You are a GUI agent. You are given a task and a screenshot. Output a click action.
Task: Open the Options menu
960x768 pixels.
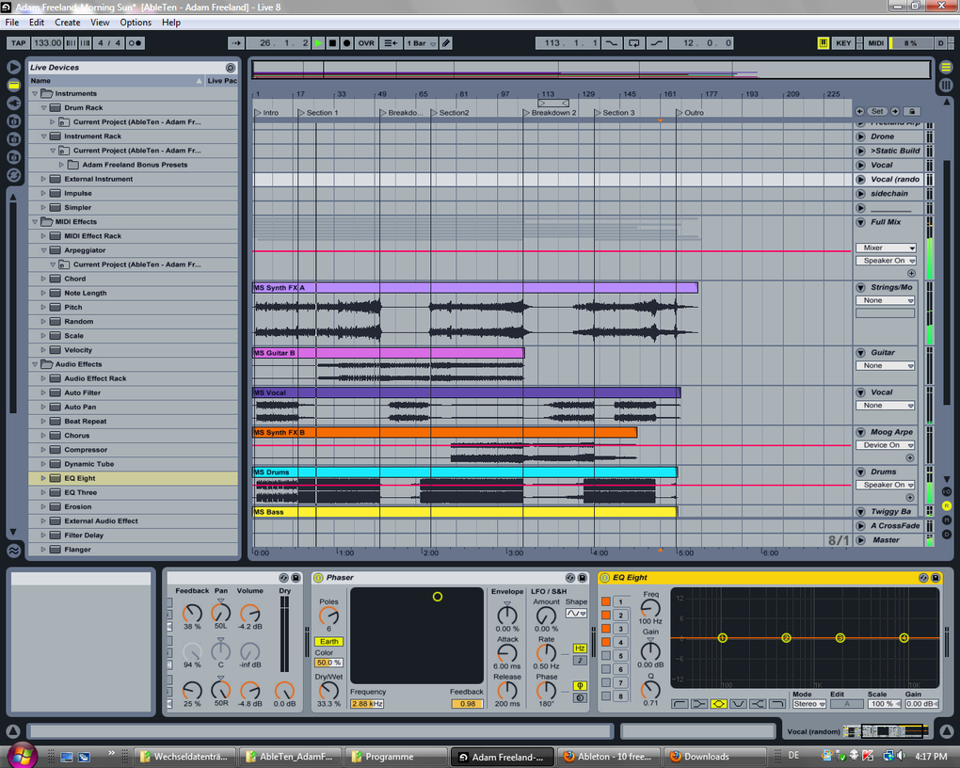pyautogui.click(x=135, y=22)
